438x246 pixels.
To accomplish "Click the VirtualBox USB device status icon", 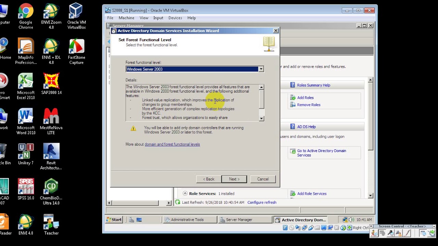I will 311,228.
